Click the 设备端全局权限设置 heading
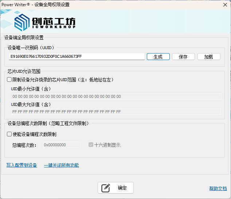Viewport: 231px width, 199px height. [24, 37]
